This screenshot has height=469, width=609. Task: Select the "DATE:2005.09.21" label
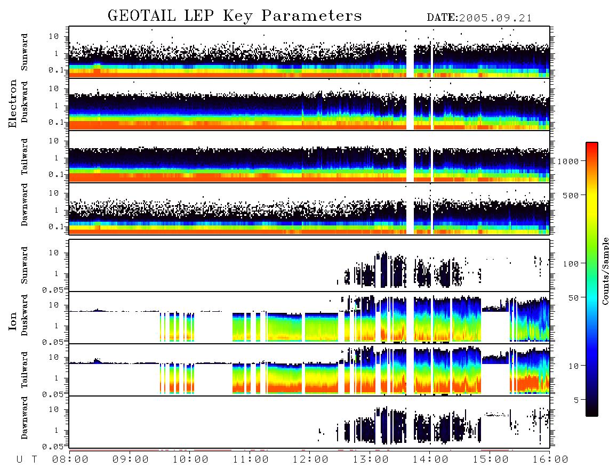point(479,18)
